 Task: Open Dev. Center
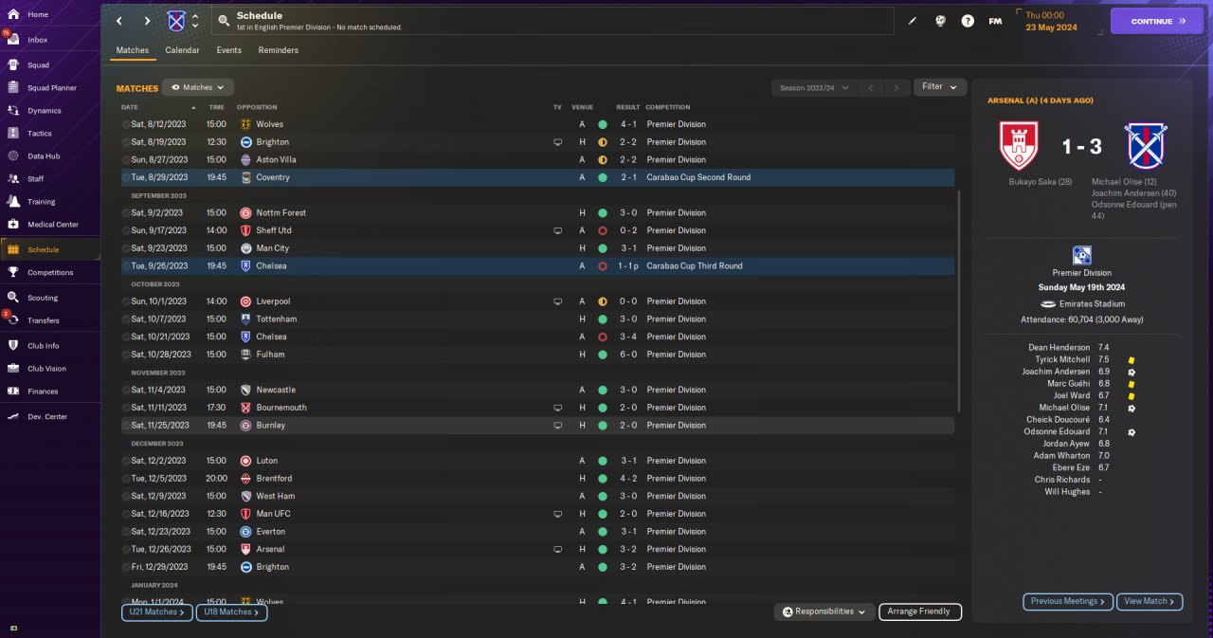[47, 417]
